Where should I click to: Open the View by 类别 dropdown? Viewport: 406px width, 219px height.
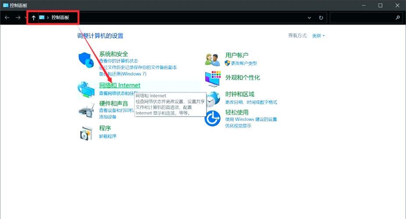pos(318,35)
